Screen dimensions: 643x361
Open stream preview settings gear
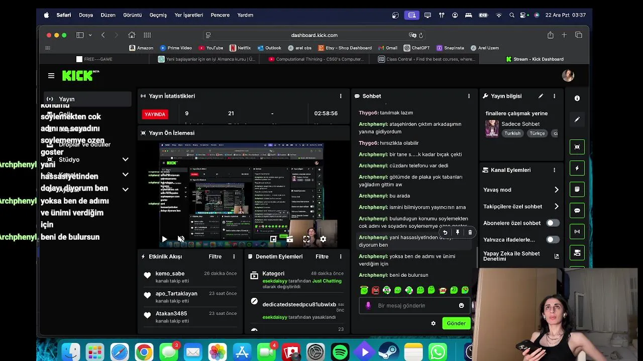click(323, 239)
